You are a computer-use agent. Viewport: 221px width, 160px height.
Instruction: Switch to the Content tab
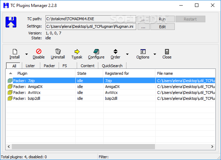88,66
